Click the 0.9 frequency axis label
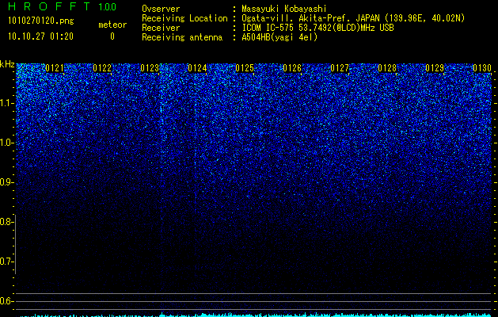 click(x=6, y=182)
